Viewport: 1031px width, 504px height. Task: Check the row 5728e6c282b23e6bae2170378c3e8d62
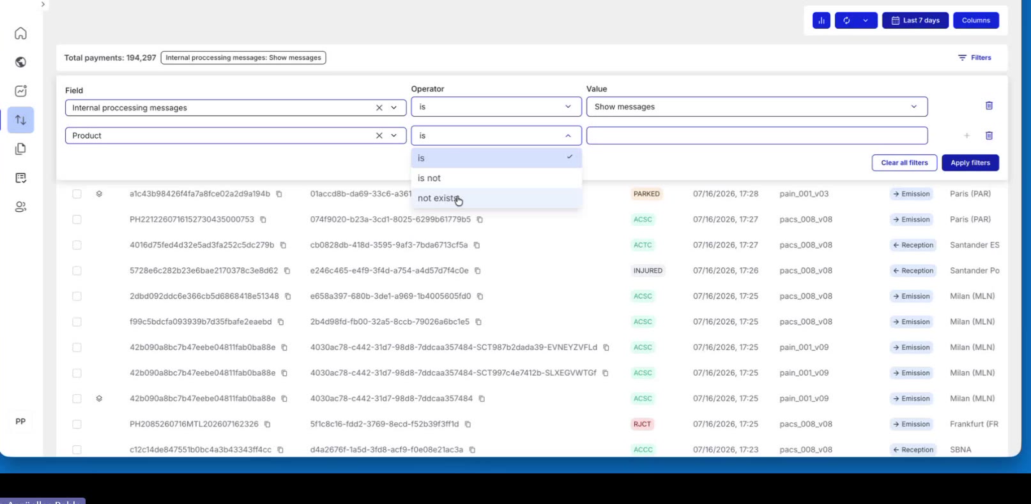tap(77, 271)
